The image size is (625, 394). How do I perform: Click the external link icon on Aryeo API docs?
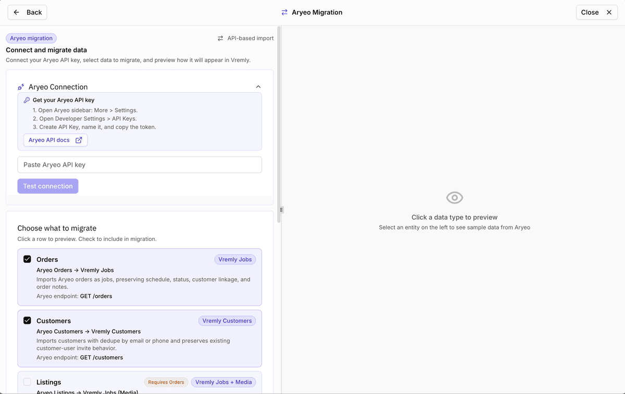79,140
